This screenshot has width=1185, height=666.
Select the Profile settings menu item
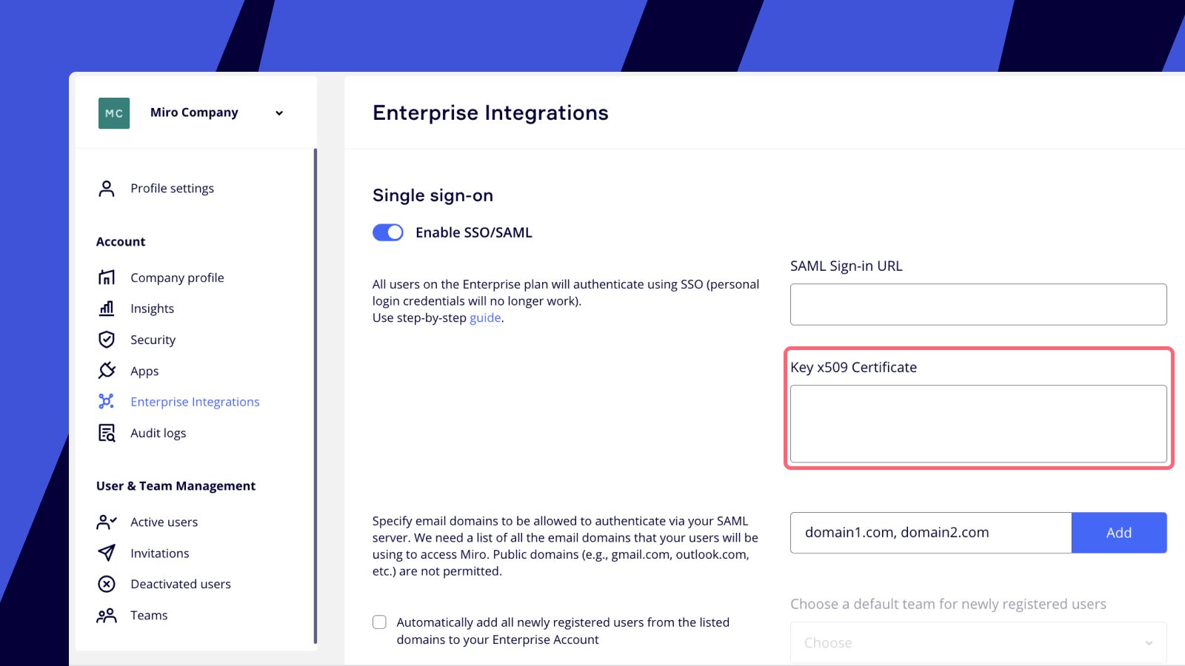click(x=172, y=188)
